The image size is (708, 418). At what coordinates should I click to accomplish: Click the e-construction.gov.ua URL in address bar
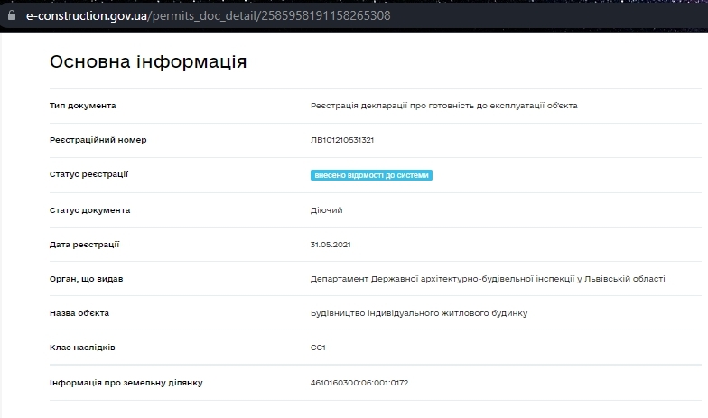click(208, 16)
